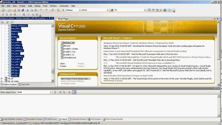Click the green Start Page toolbar icon
Screen dimensions: 222x125
(x=165, y=10)
